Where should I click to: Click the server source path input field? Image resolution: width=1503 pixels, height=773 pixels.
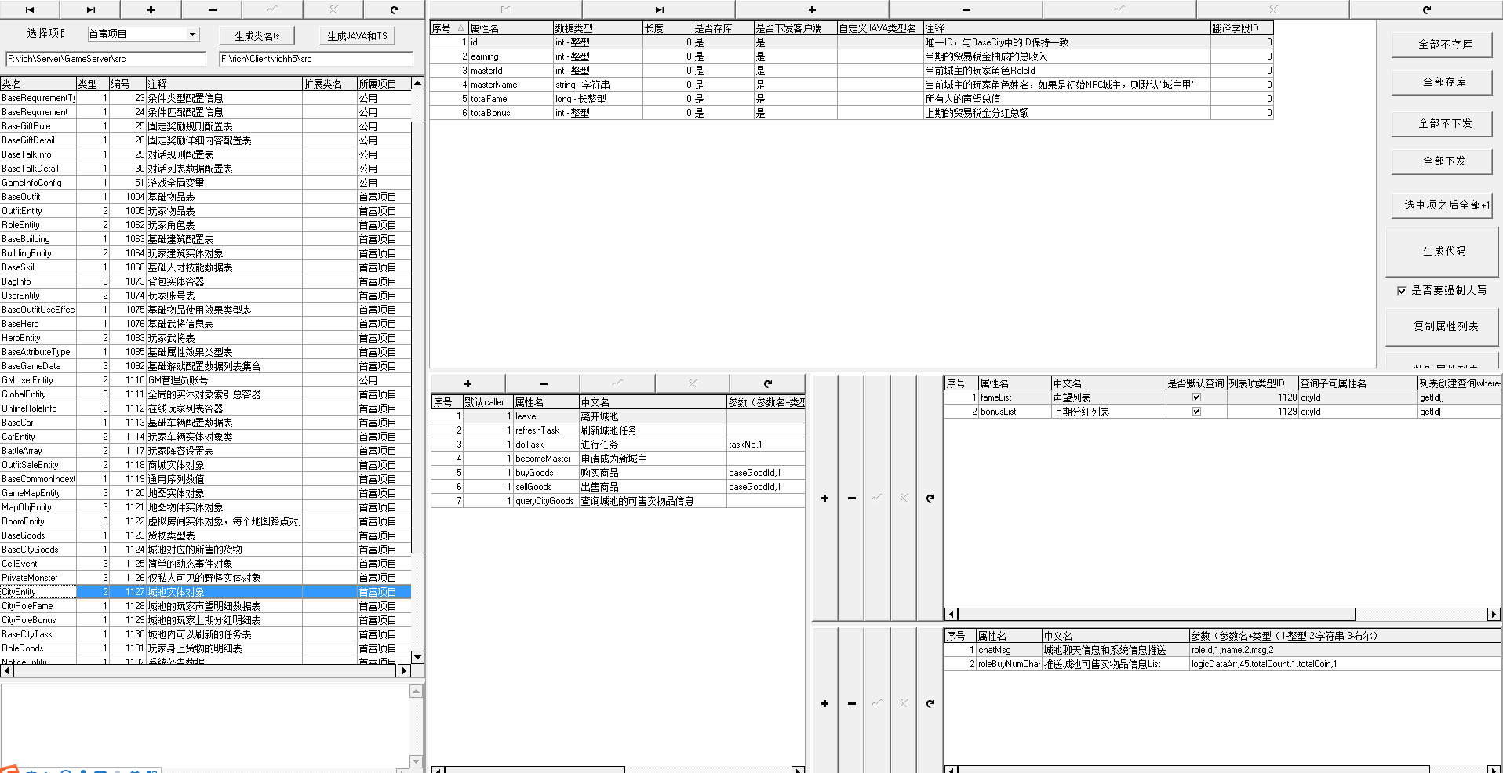(x=105, y=59)
